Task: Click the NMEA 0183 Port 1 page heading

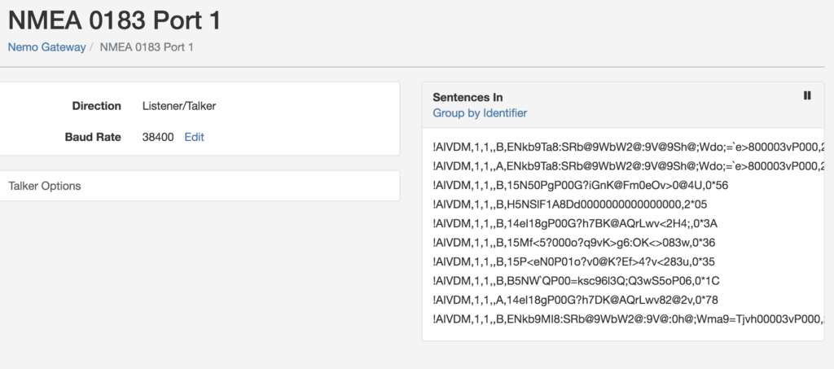Action: 114,20
